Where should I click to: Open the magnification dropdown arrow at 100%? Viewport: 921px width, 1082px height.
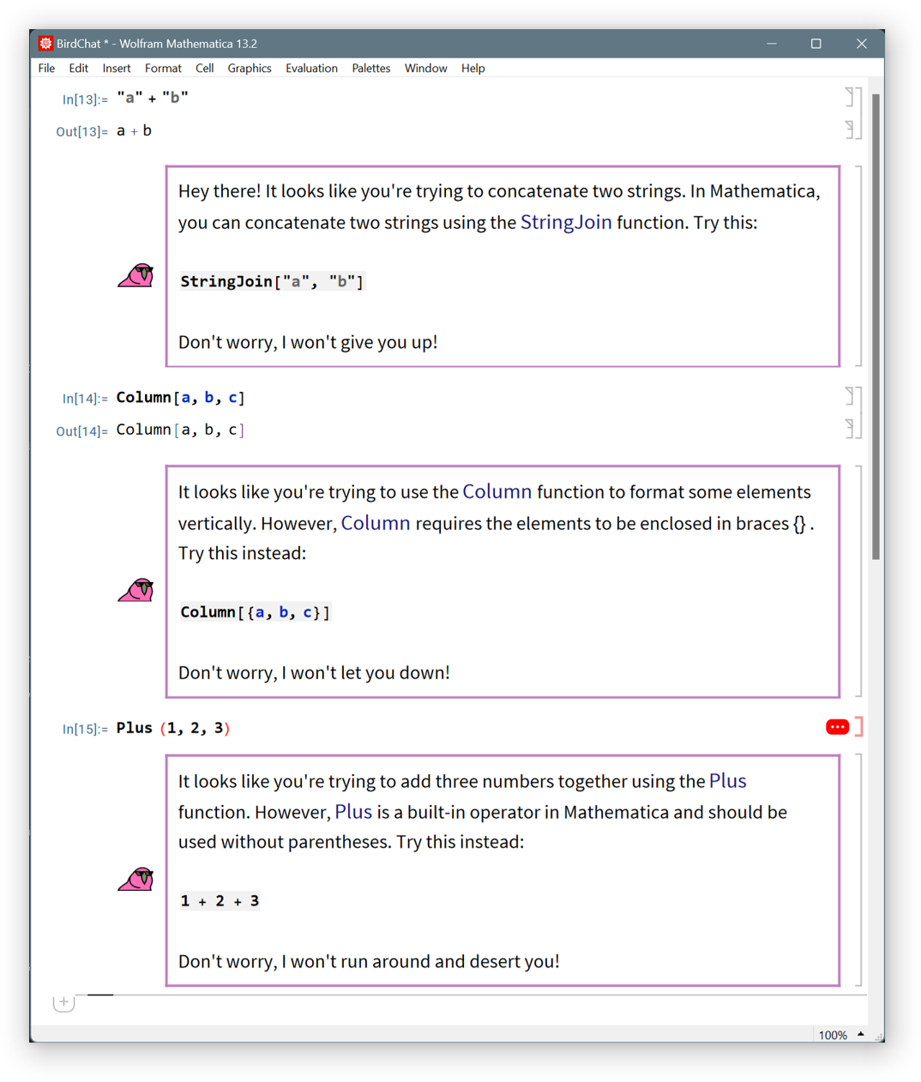pyautogui.click(x=860, y=1034)
